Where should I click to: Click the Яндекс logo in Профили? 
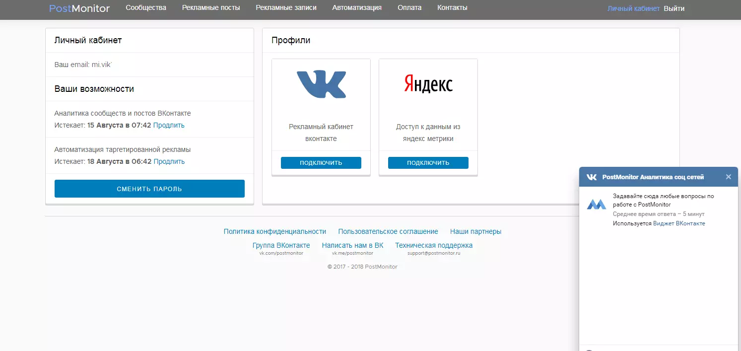428,83
